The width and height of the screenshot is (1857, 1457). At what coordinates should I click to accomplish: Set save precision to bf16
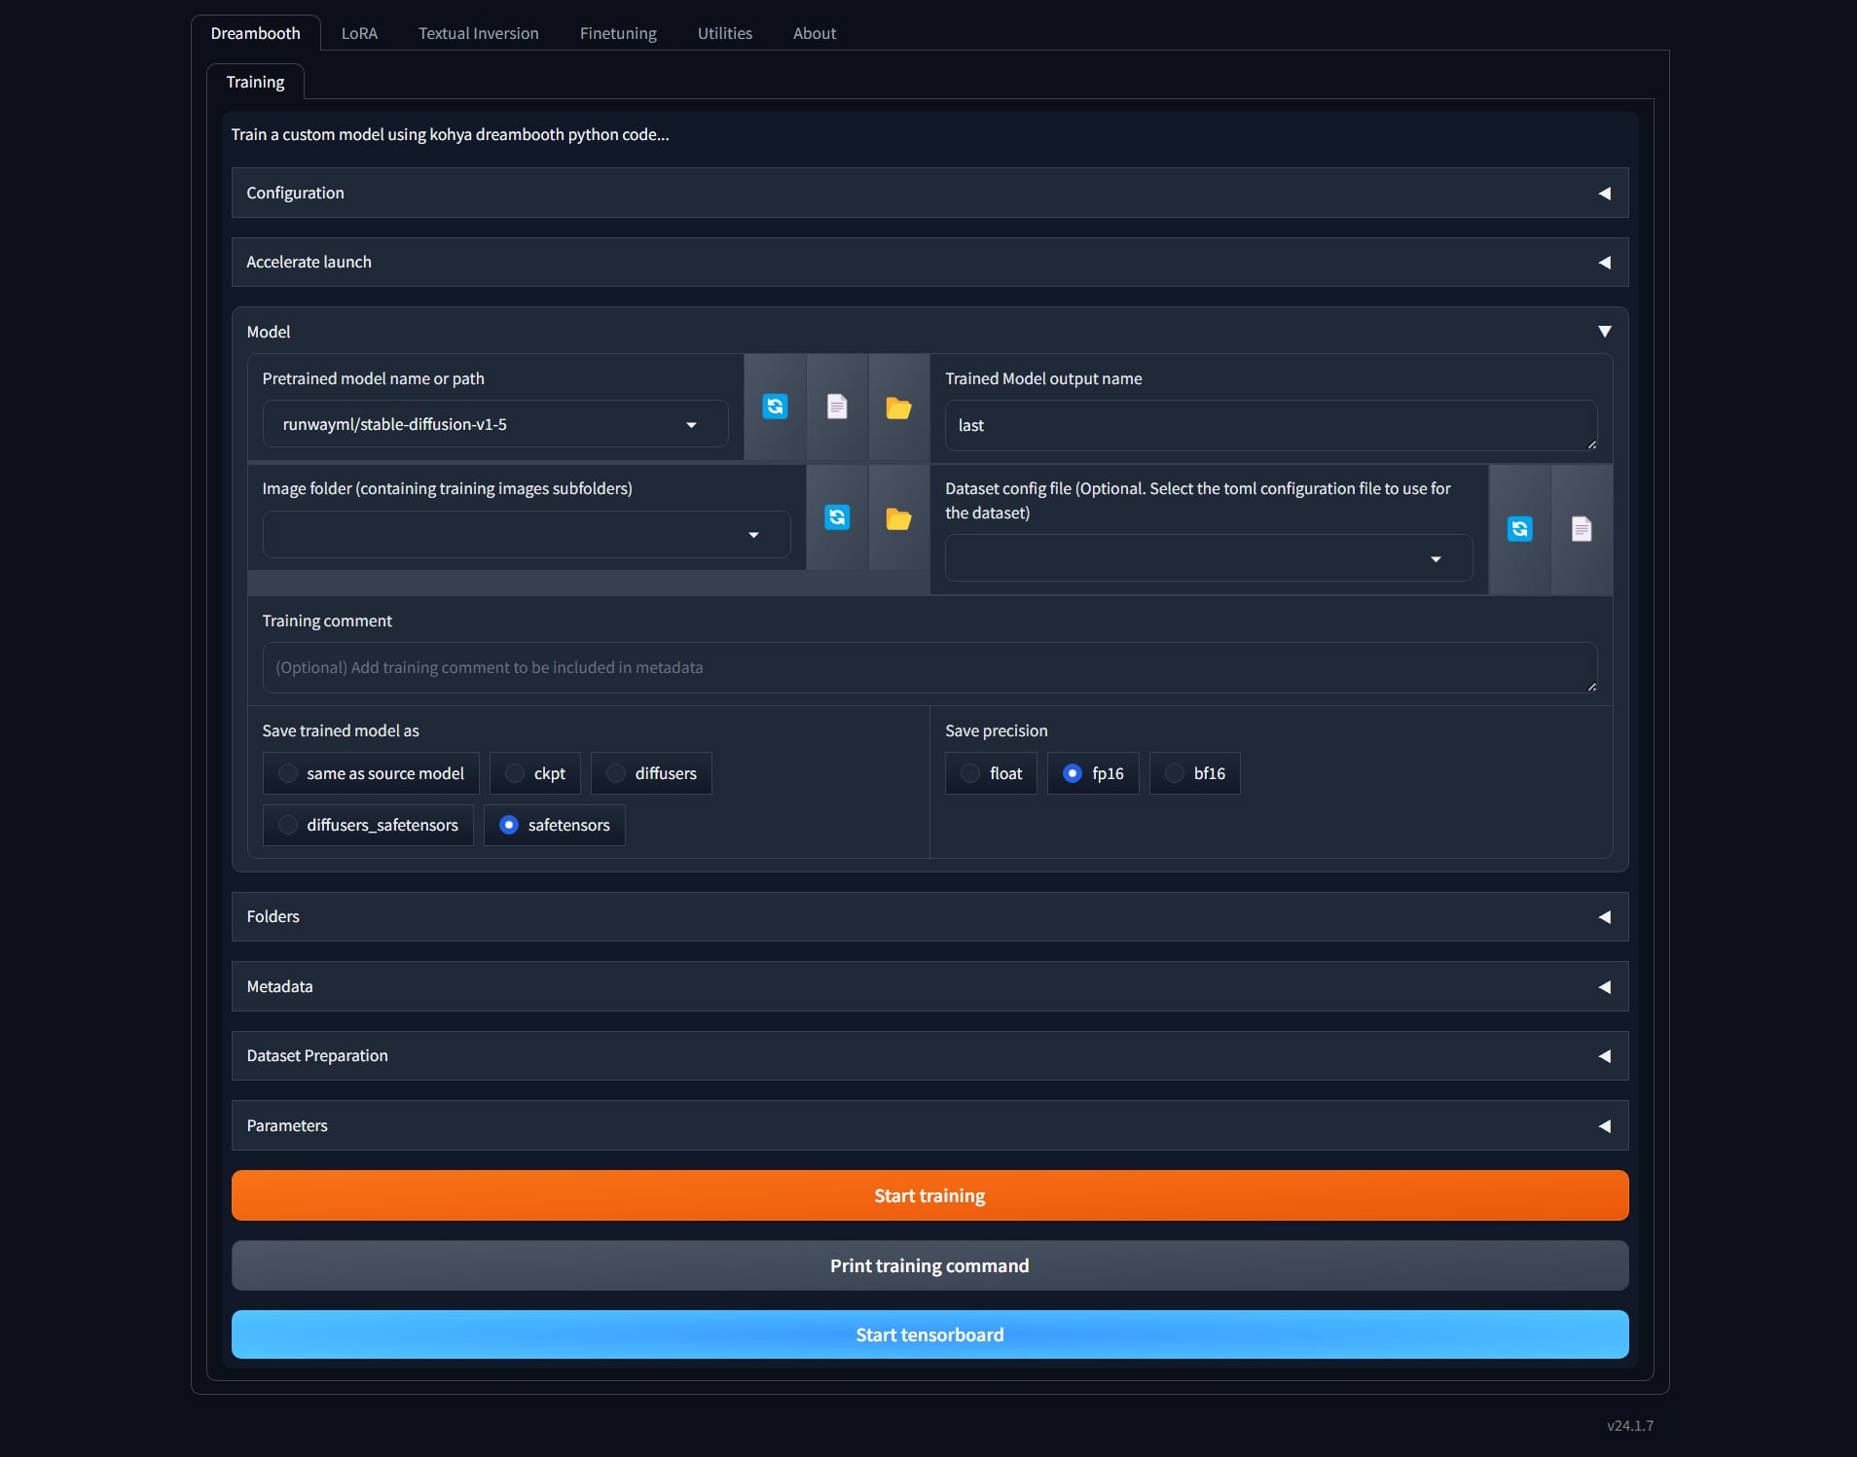1194,773
